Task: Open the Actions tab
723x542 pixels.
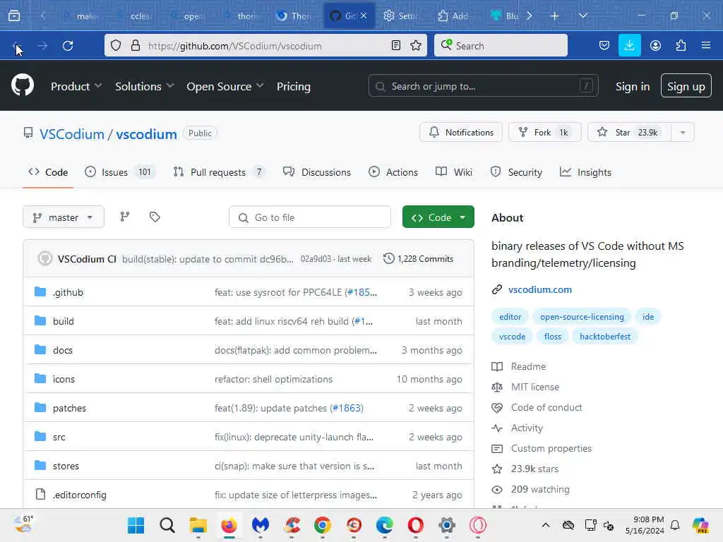Action: tap(393, 172)
